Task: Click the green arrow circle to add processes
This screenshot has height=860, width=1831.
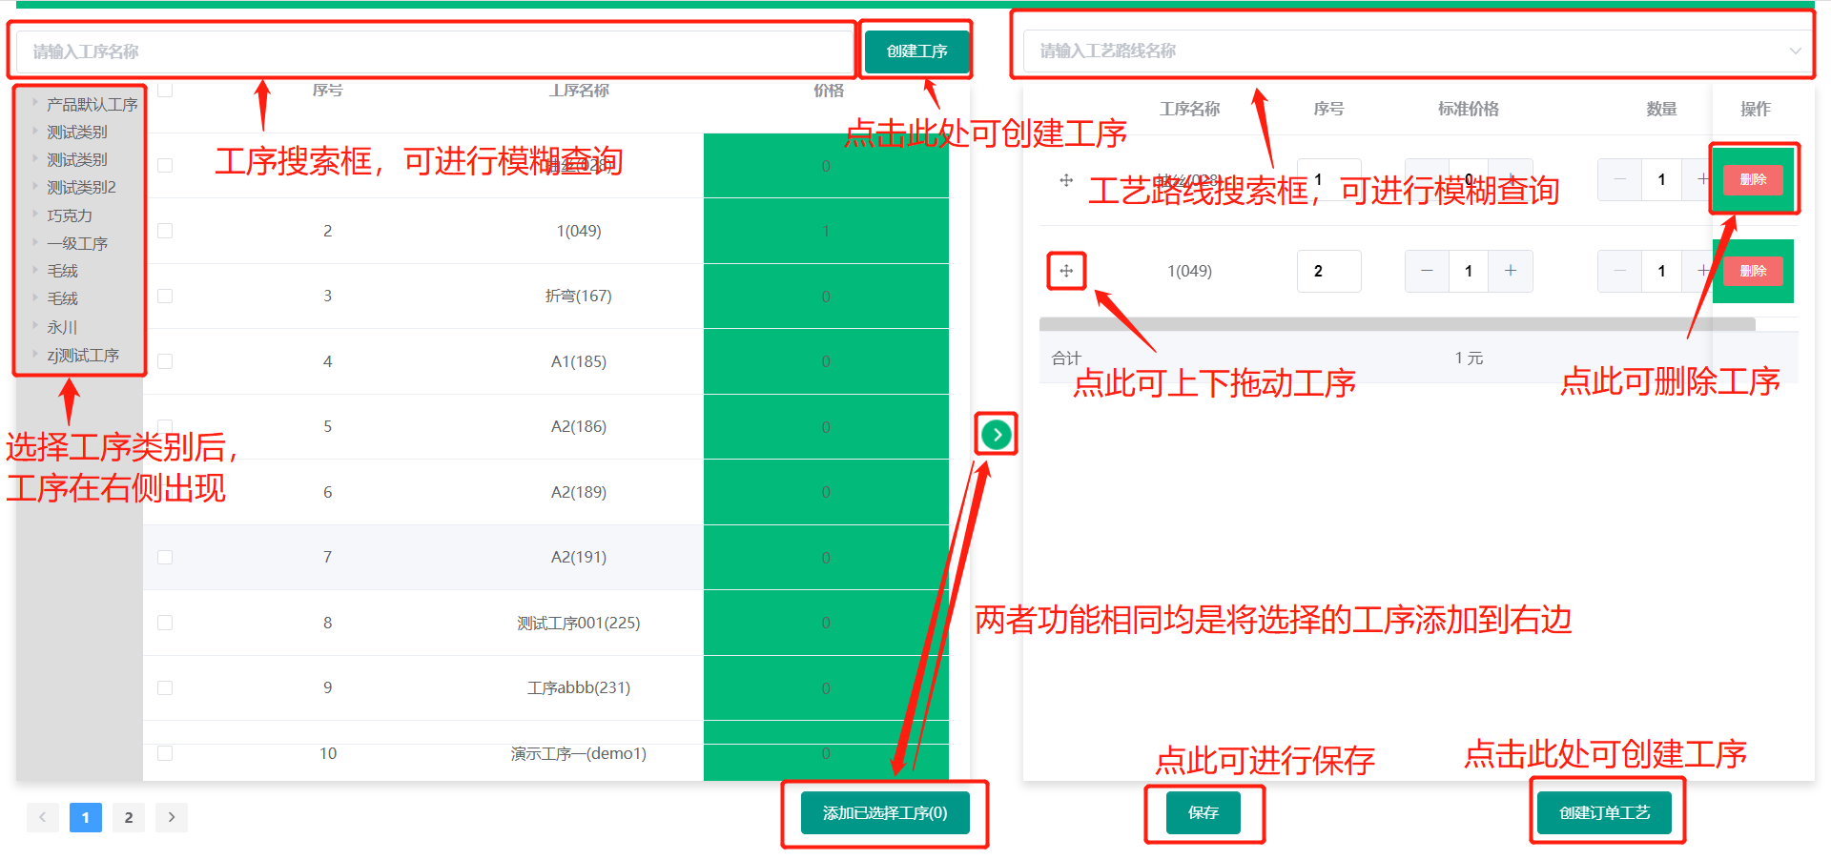Action: pos(997,435)
